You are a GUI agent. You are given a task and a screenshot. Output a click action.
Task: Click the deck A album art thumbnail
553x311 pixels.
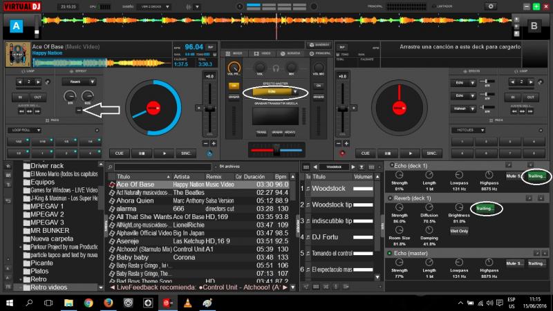tap(18, 55)
